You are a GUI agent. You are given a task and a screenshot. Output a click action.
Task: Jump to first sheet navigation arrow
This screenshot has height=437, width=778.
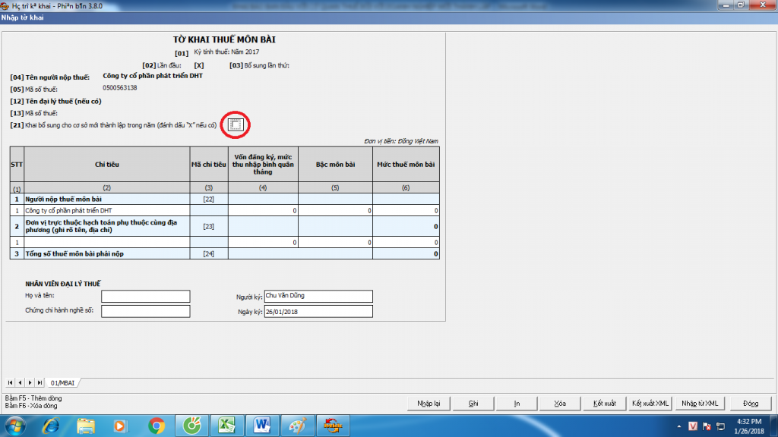pyautogui.click(x=11, y=382)
